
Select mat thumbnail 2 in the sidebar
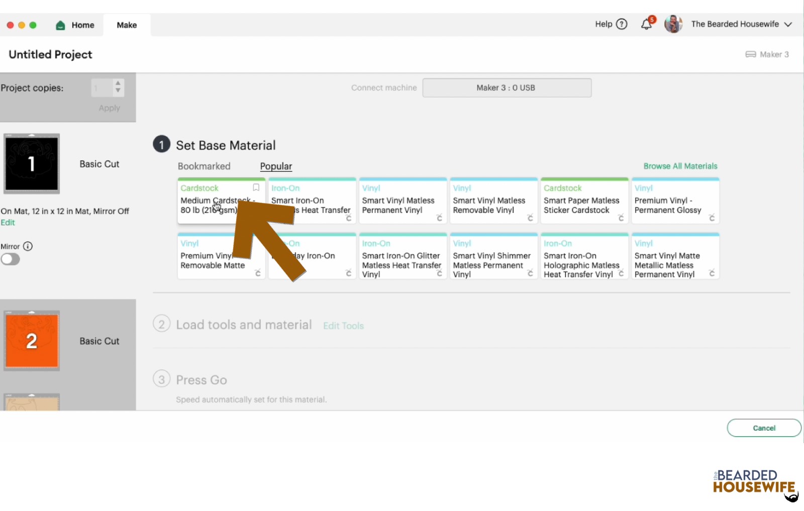coord(31,340)
